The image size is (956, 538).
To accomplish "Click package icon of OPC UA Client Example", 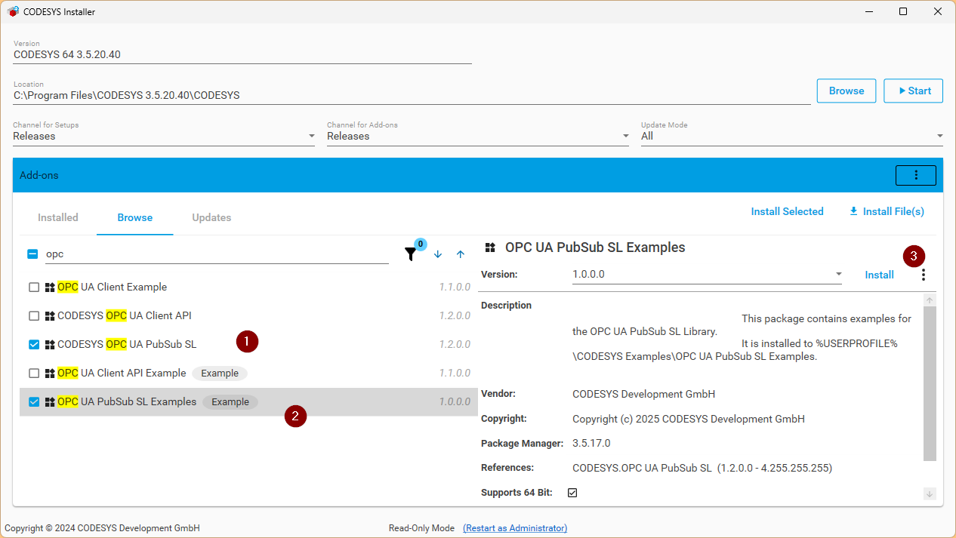I will click(50, 287).
